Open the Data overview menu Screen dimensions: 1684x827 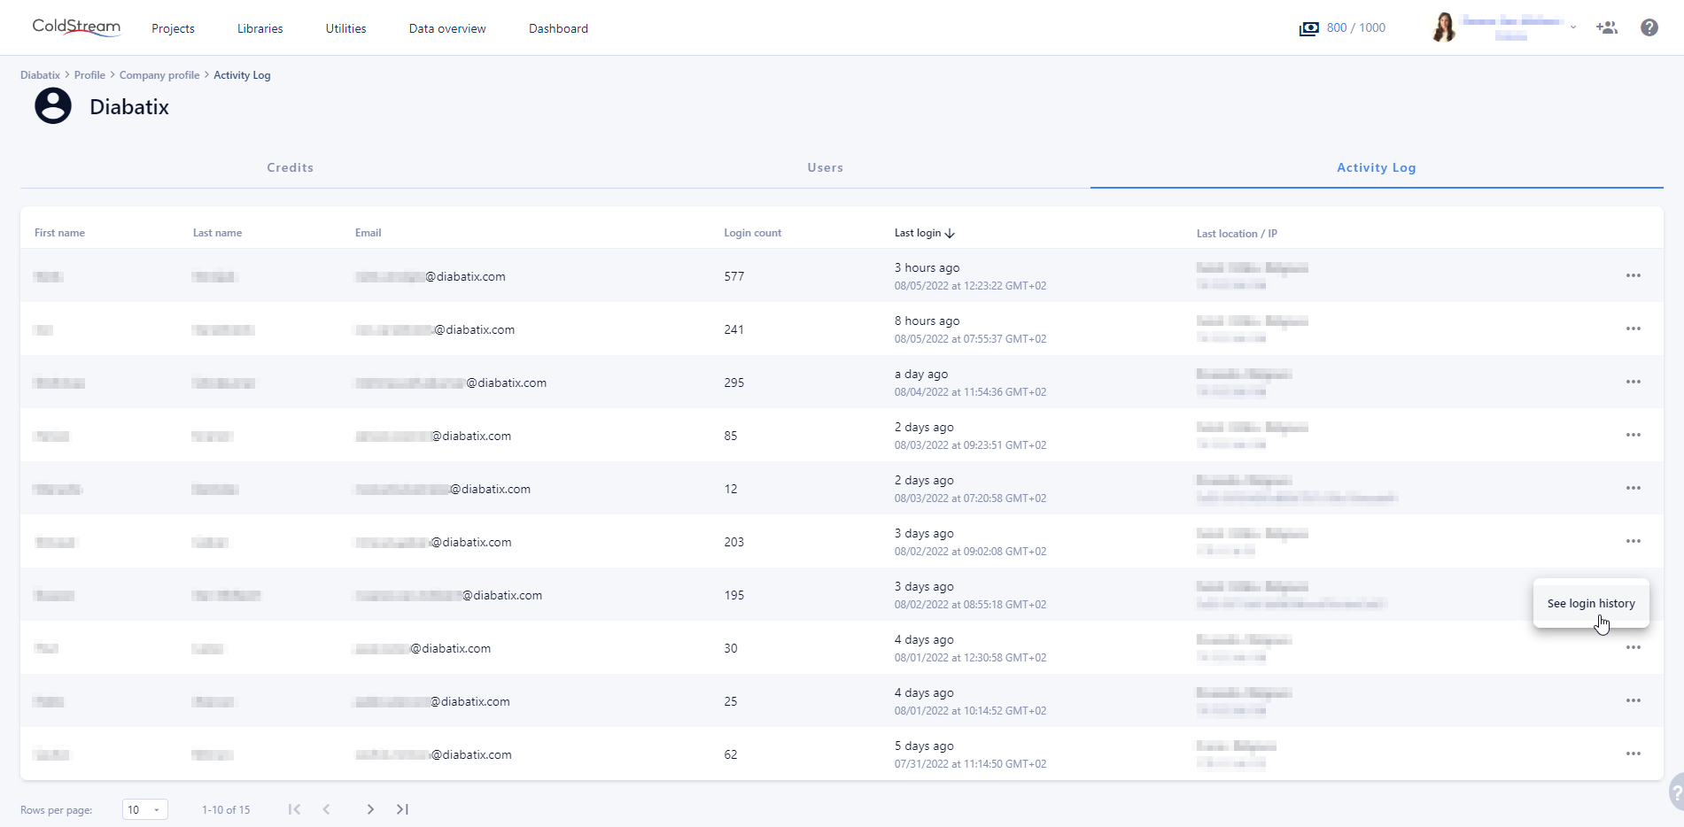point(447,28)
